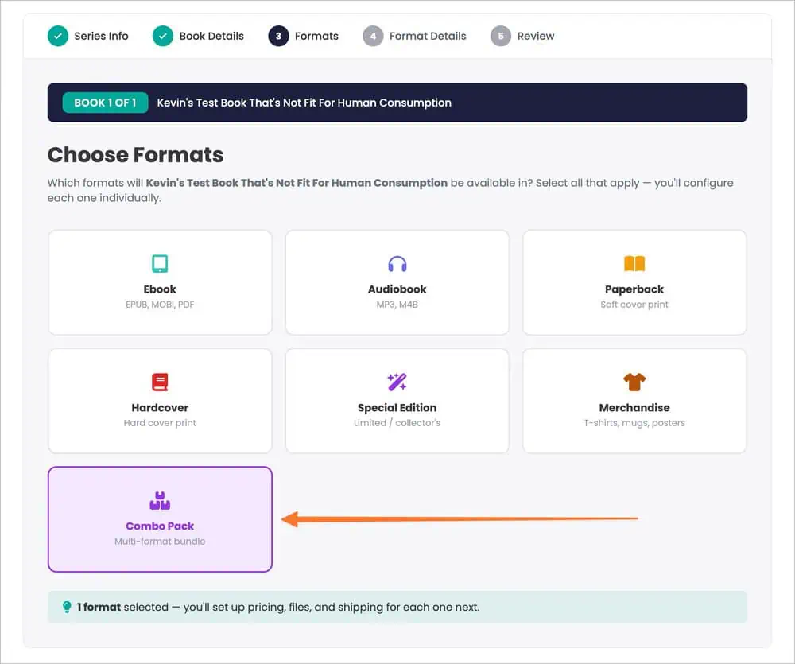Click the bold book title in description

(297, 183)
